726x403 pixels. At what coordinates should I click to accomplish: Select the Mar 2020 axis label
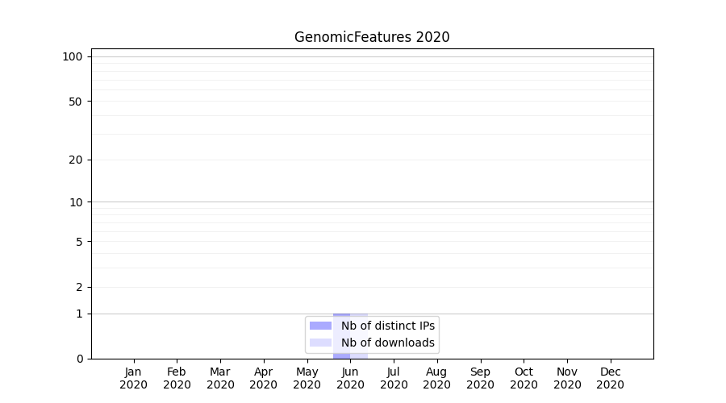click(x=220, y=378)
